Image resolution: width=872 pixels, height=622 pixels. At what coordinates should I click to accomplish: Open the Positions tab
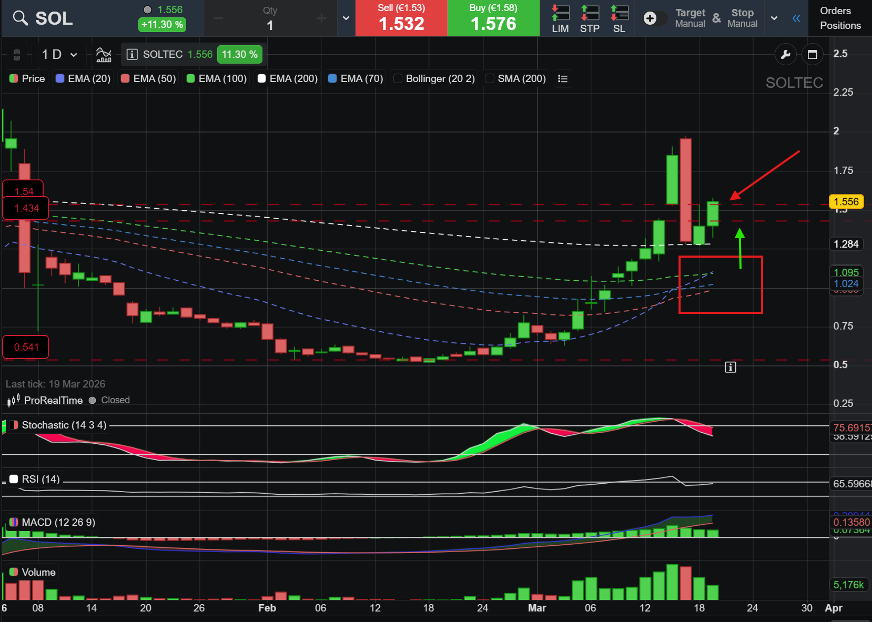click(x=840, y=25)
